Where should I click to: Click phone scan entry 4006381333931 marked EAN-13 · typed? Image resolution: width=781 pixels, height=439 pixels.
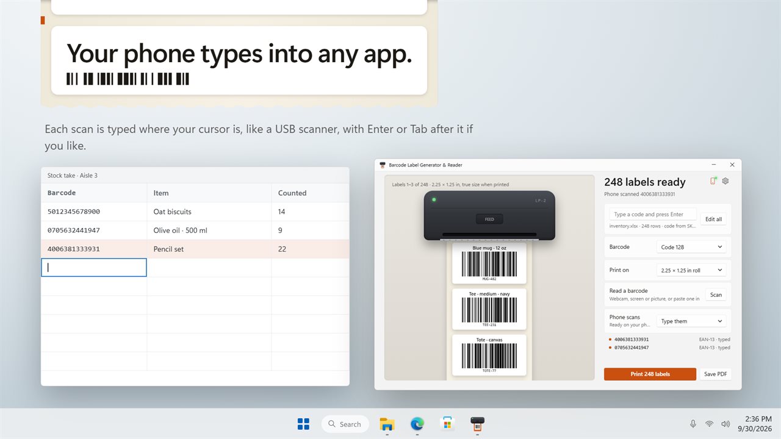669,340
